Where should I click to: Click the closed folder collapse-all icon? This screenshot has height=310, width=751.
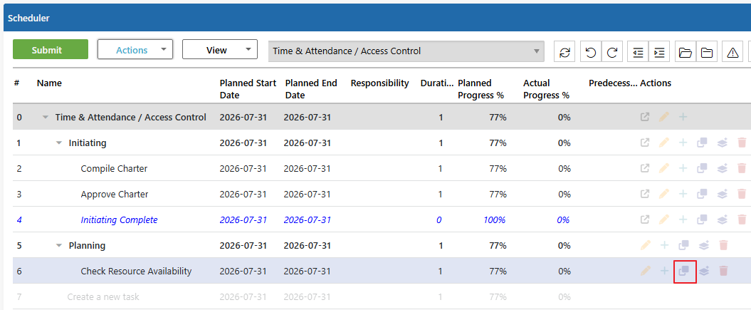point(706,51)
